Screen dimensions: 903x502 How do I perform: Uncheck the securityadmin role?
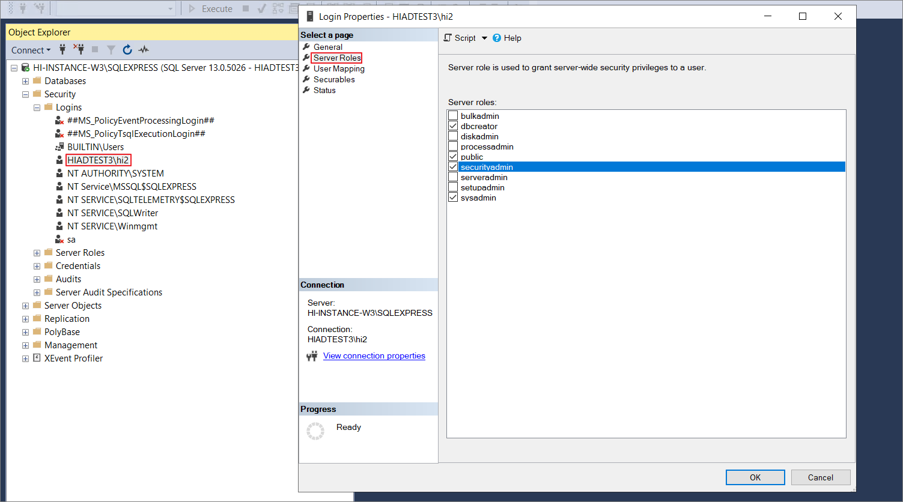[453, 167]
